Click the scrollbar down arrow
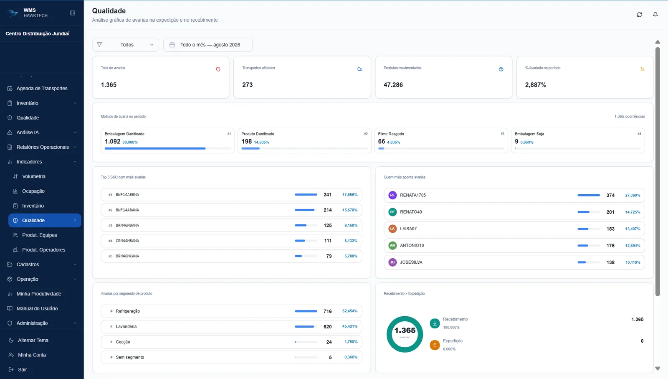 point(658,369)
